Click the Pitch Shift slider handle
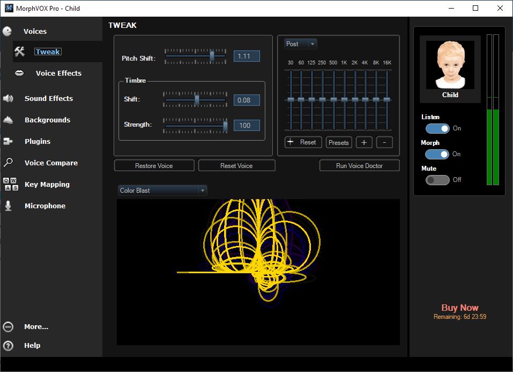This screenshot has height=372, width=513. coord(212,56)
